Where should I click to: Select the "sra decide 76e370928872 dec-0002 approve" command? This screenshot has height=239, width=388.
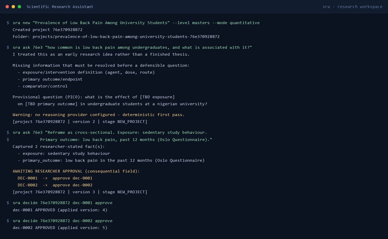63,221
